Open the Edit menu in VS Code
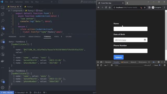This screenshot has width=167, height=94. 11,2
